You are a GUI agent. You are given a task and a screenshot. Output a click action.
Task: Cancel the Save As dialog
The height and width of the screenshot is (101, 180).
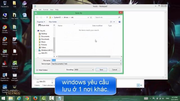coord(114,70)
